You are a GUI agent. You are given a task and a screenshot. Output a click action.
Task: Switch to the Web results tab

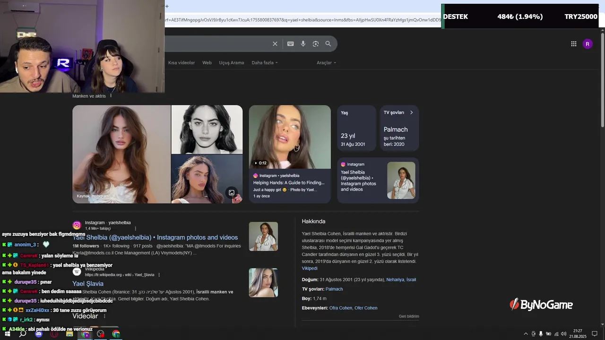207,63
